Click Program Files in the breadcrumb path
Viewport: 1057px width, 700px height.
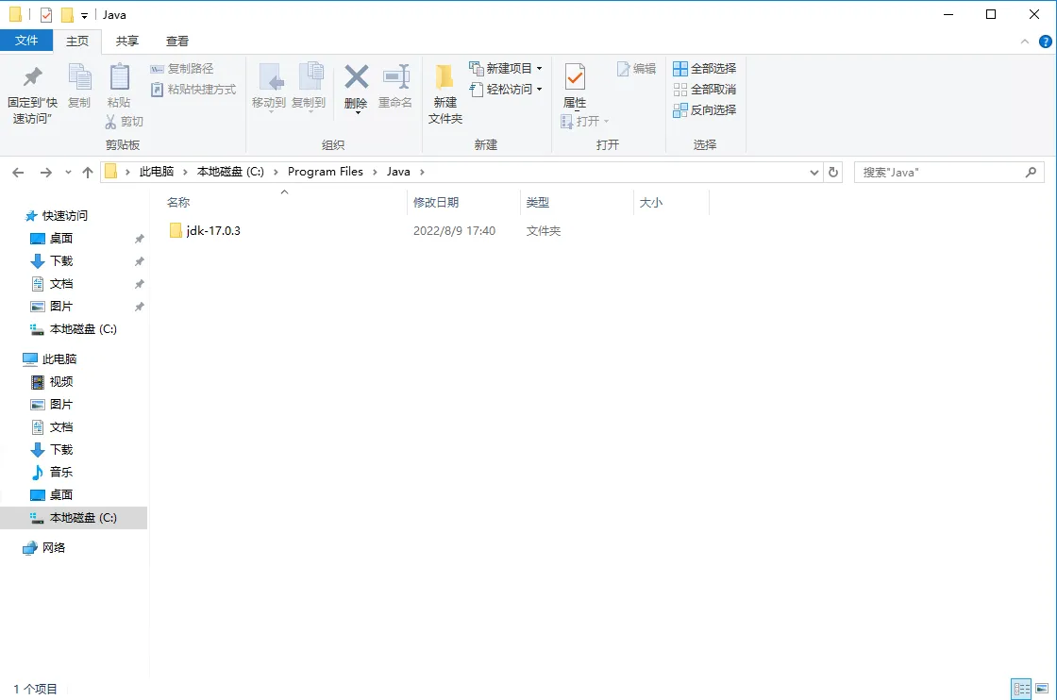click(325, 172)
